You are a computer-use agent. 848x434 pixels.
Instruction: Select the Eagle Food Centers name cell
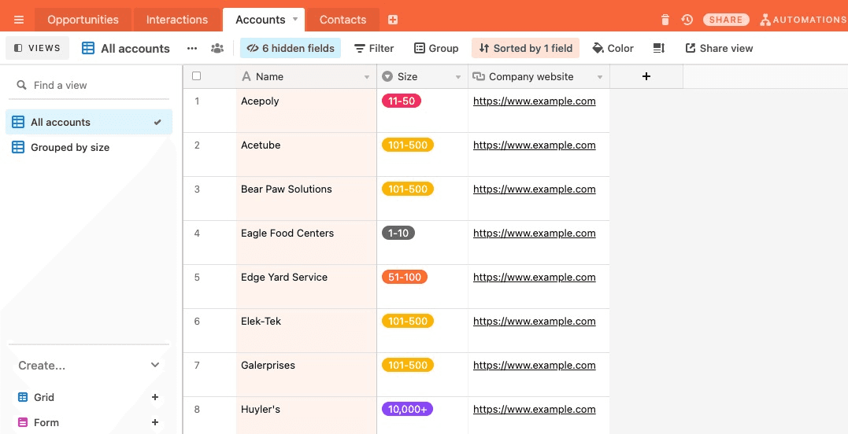(x=306, y=242)
